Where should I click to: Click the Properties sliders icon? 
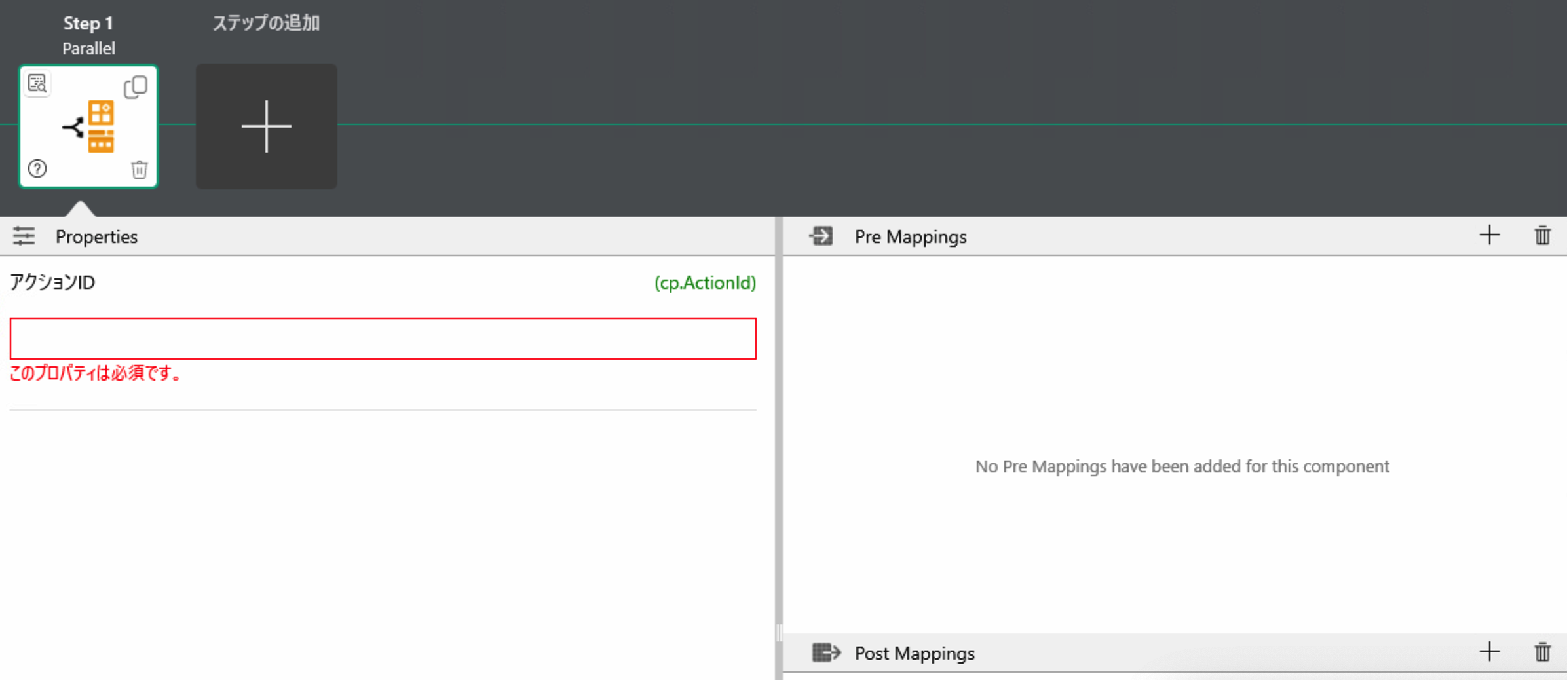[x=24, y=236]
